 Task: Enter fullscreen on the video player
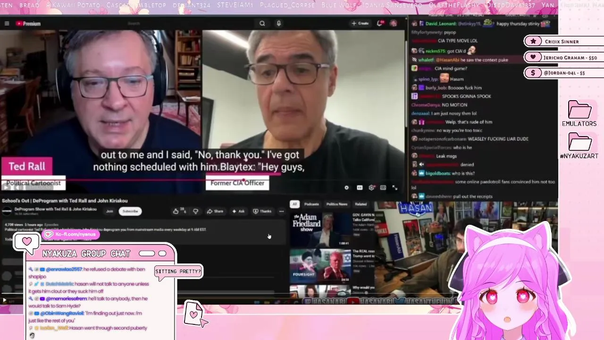pyautogui.click(x=395, y=187)
